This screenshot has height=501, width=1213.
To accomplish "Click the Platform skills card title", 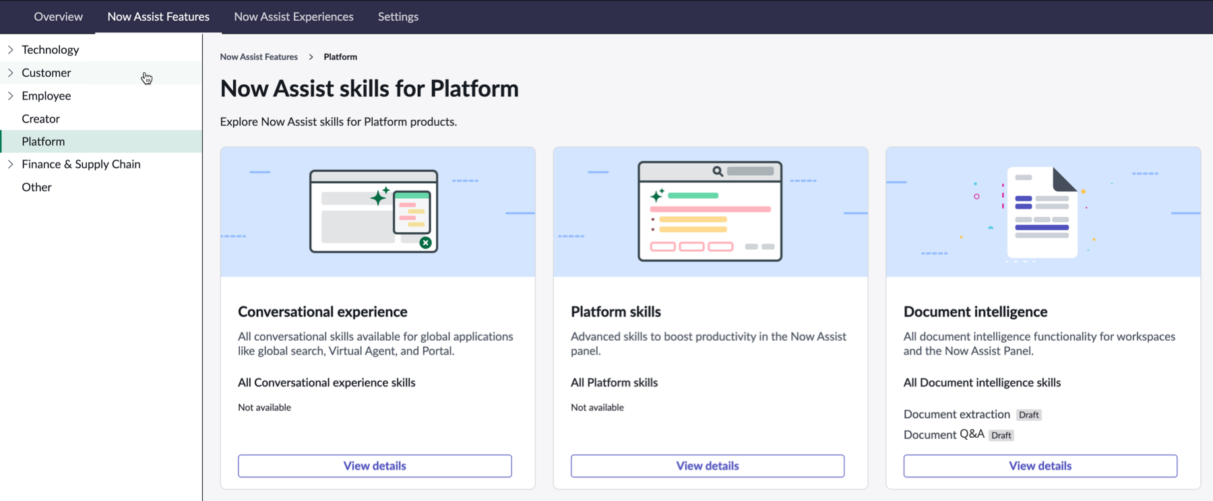I will click(616, 312).
